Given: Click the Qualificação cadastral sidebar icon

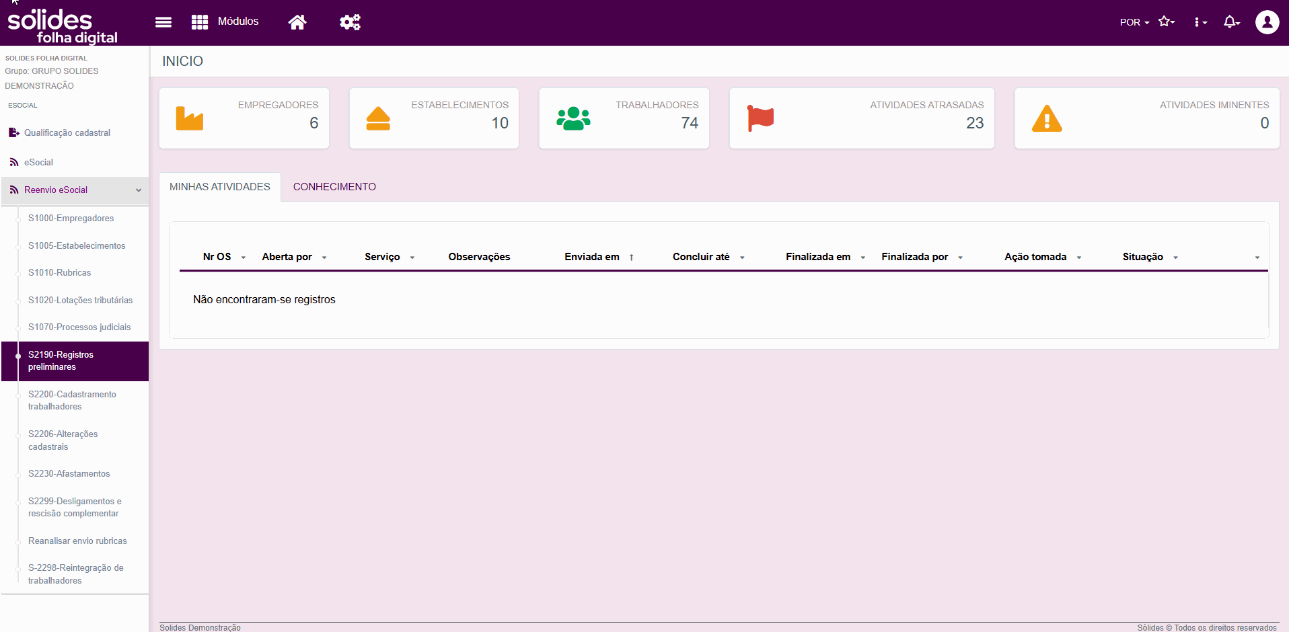Looking at the screenshot, I should pos(14,132).
